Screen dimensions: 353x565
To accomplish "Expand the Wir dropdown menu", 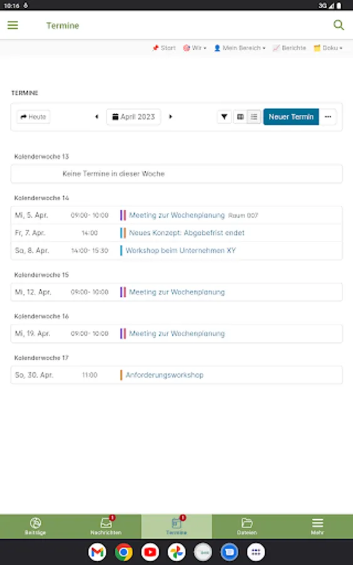I will pyautogui.click(x=194, y=48).
